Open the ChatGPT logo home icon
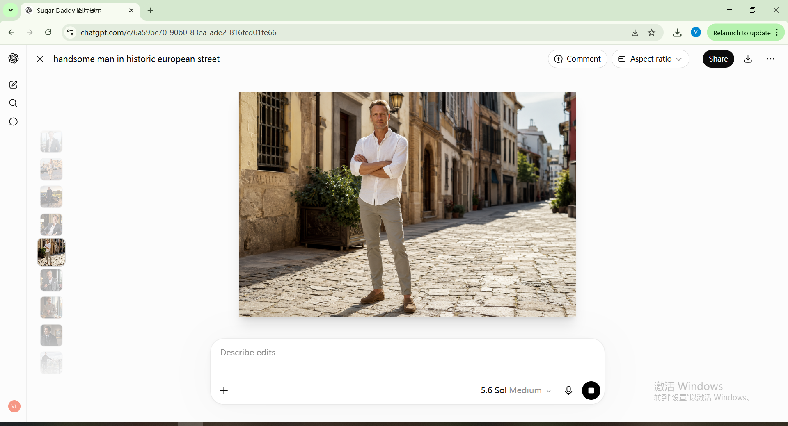The height and width of the screenshot is (426, 788). point(14,58)
